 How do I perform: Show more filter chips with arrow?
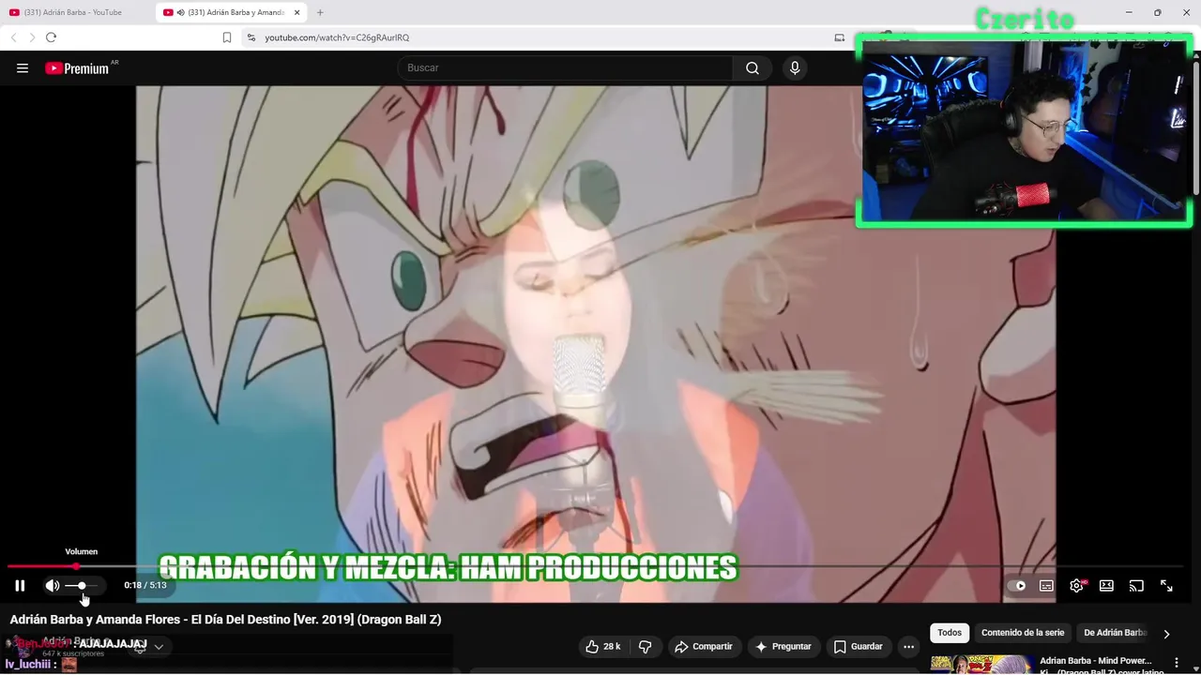coord(1166,634)
